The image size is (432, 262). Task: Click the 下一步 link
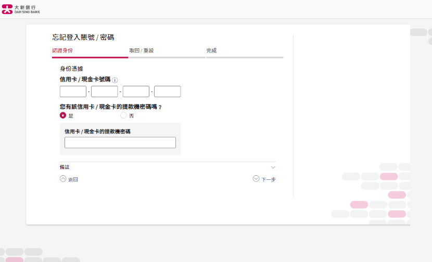point(269,179)
